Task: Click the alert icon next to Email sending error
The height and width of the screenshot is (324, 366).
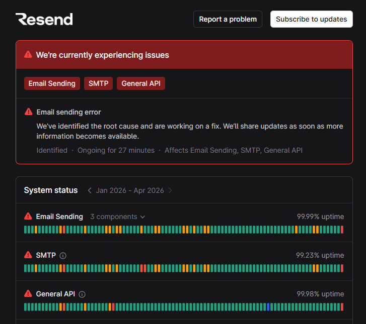Action: [29, 112]
